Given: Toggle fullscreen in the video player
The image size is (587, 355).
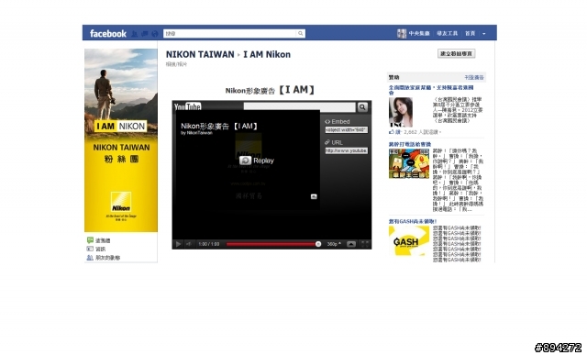Looking at the screenshot, I should 365,244.
